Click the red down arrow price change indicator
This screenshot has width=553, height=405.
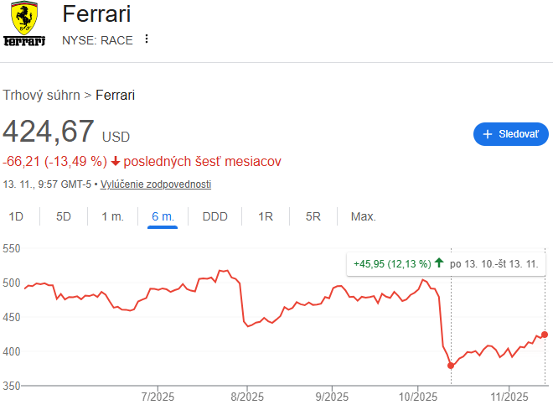(116, 161)
